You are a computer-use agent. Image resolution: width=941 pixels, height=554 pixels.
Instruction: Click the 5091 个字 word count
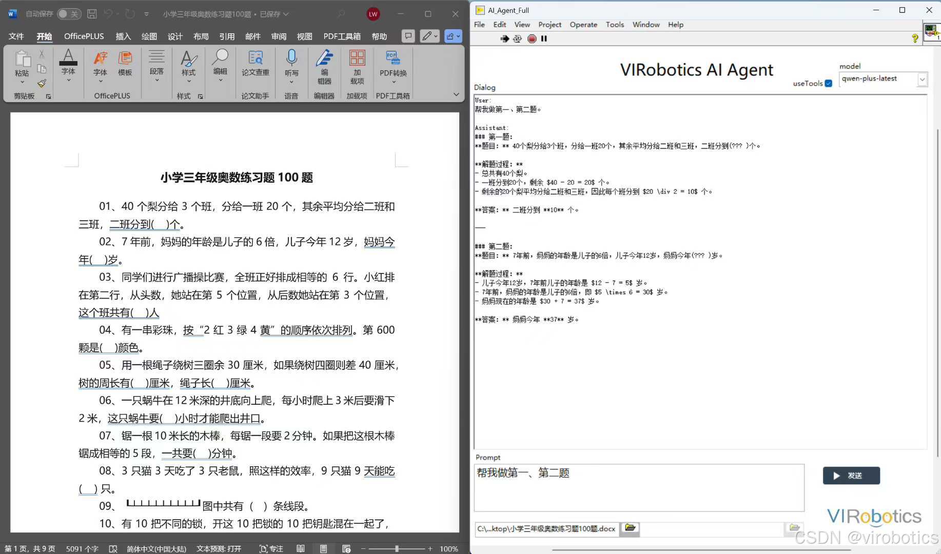[x=82, y=548]
